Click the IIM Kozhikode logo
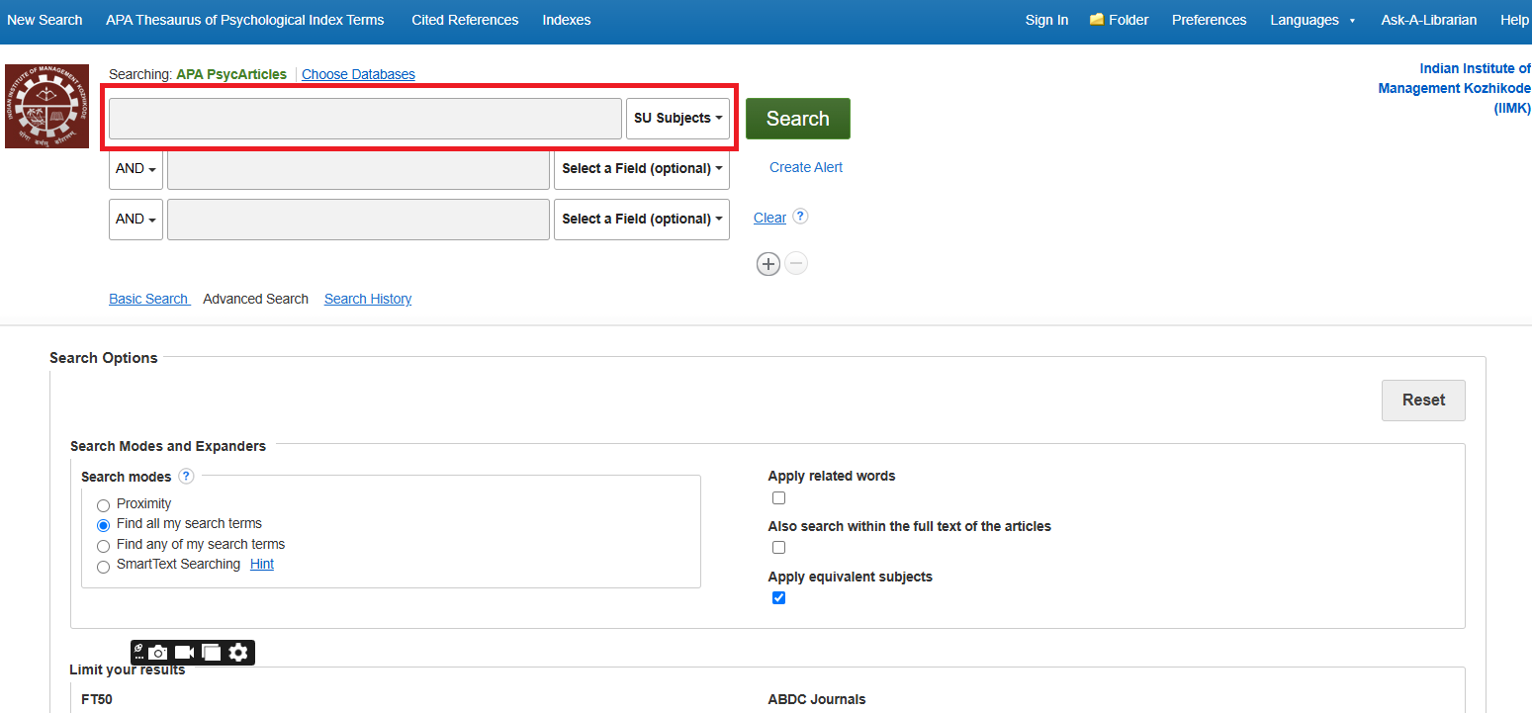The image size is (1532, 713). tap(46, 107)
